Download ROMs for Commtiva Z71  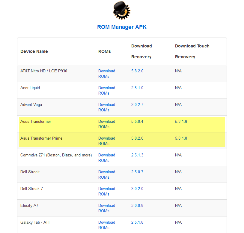tap(107, 158)
